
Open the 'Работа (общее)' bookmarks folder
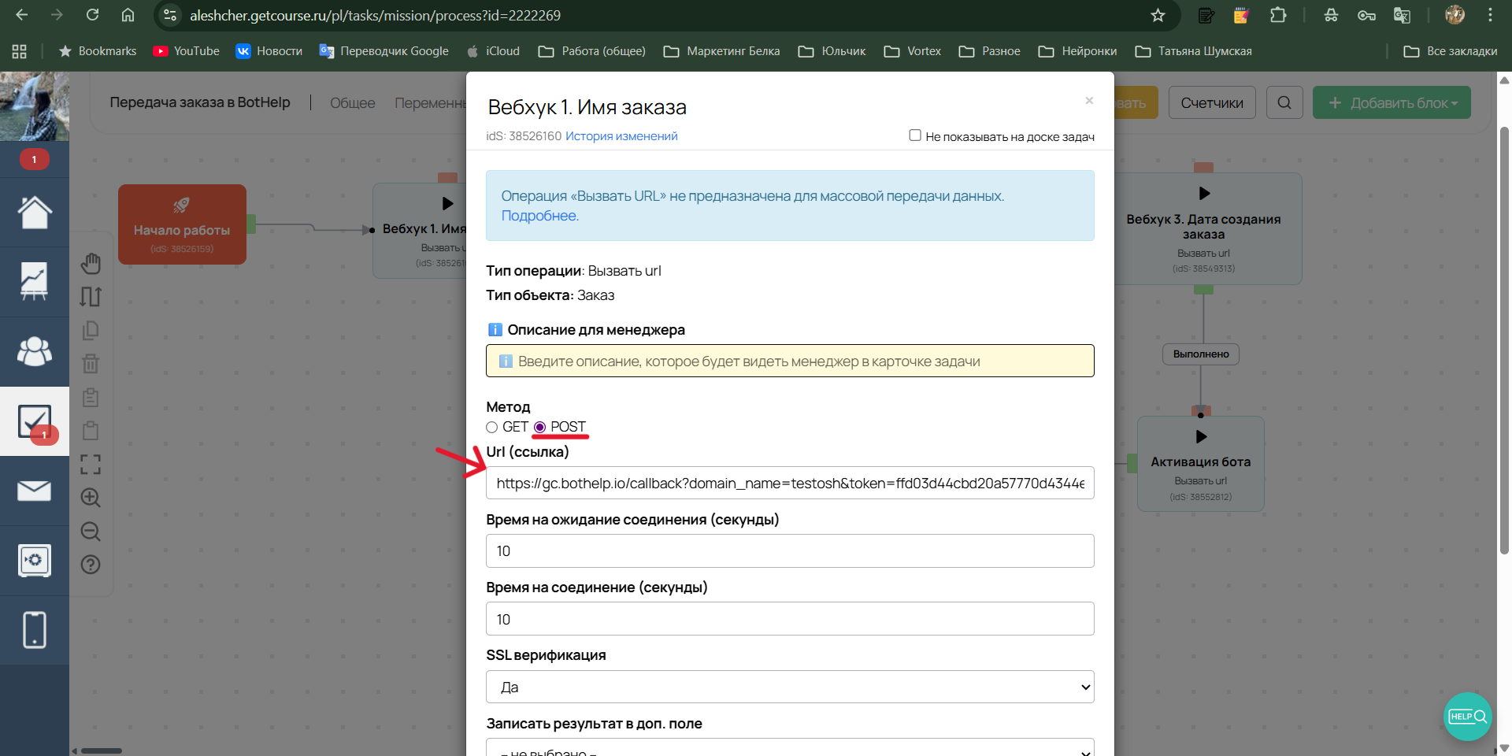(592, 51)
